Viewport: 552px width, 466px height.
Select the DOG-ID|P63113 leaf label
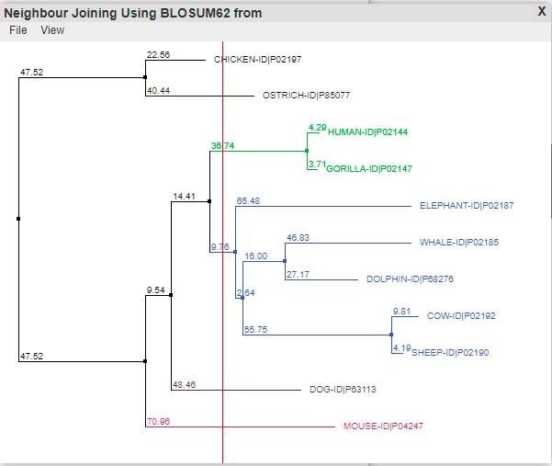point(344,390)
